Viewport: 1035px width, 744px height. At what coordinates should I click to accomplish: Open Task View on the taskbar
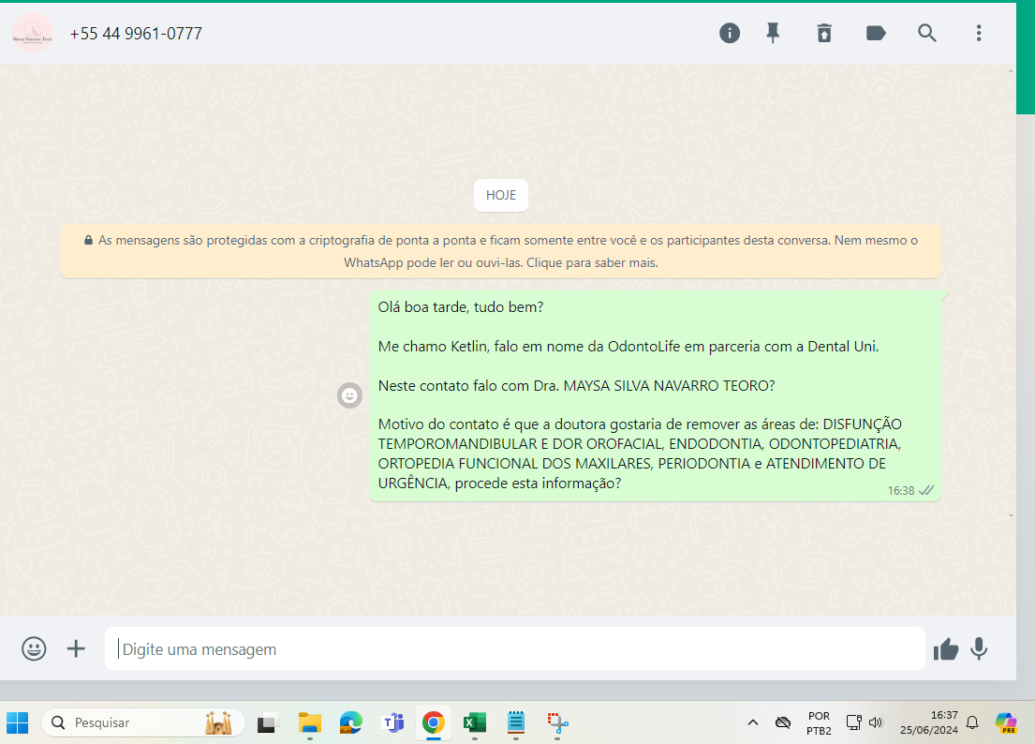(x=267, y=723)
